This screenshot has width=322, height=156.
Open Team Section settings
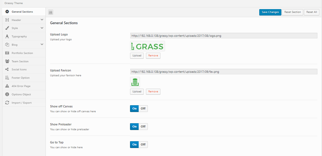(24, 61)
